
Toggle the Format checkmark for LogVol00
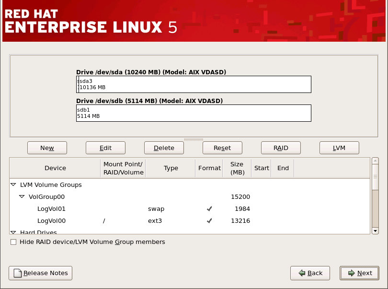[x=209, y=221]
